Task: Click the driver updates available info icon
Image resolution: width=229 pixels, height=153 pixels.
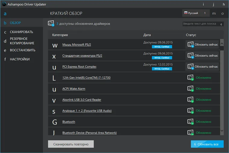Action: tap(51, 24)
